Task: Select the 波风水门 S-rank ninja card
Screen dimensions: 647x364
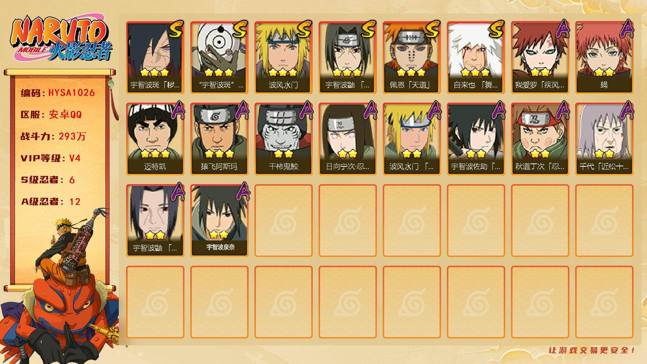Action: (283, 58)
